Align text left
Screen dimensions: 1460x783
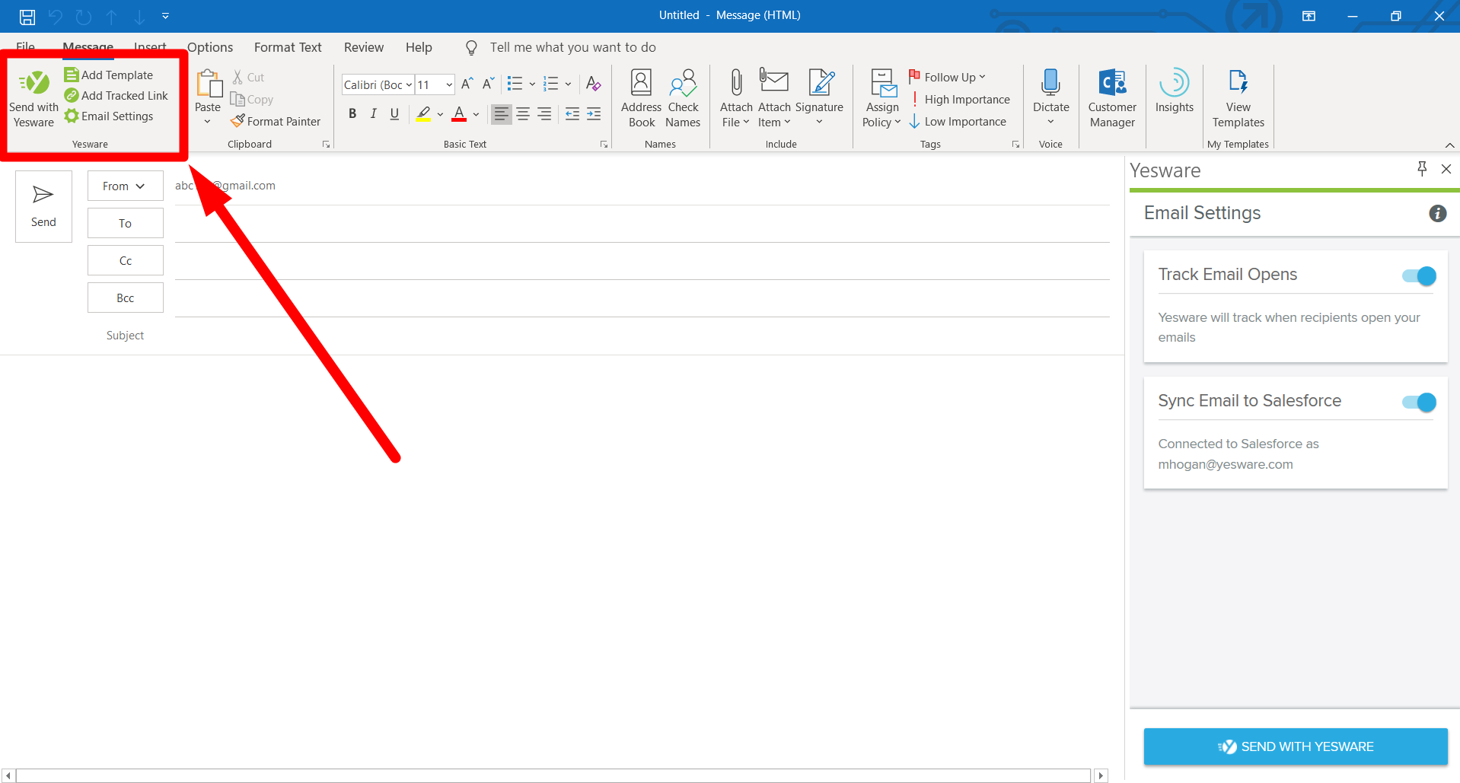click(x=501, y=114)
